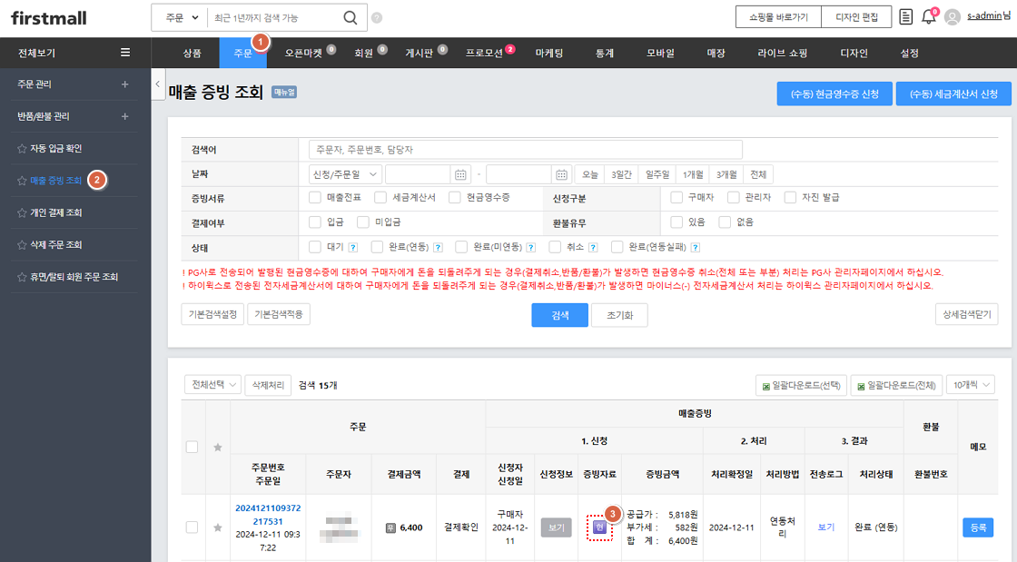The image size is (1017, 562).
Task: Open the 10개씩 page size dropdown
Action: [x=971, y=385]
